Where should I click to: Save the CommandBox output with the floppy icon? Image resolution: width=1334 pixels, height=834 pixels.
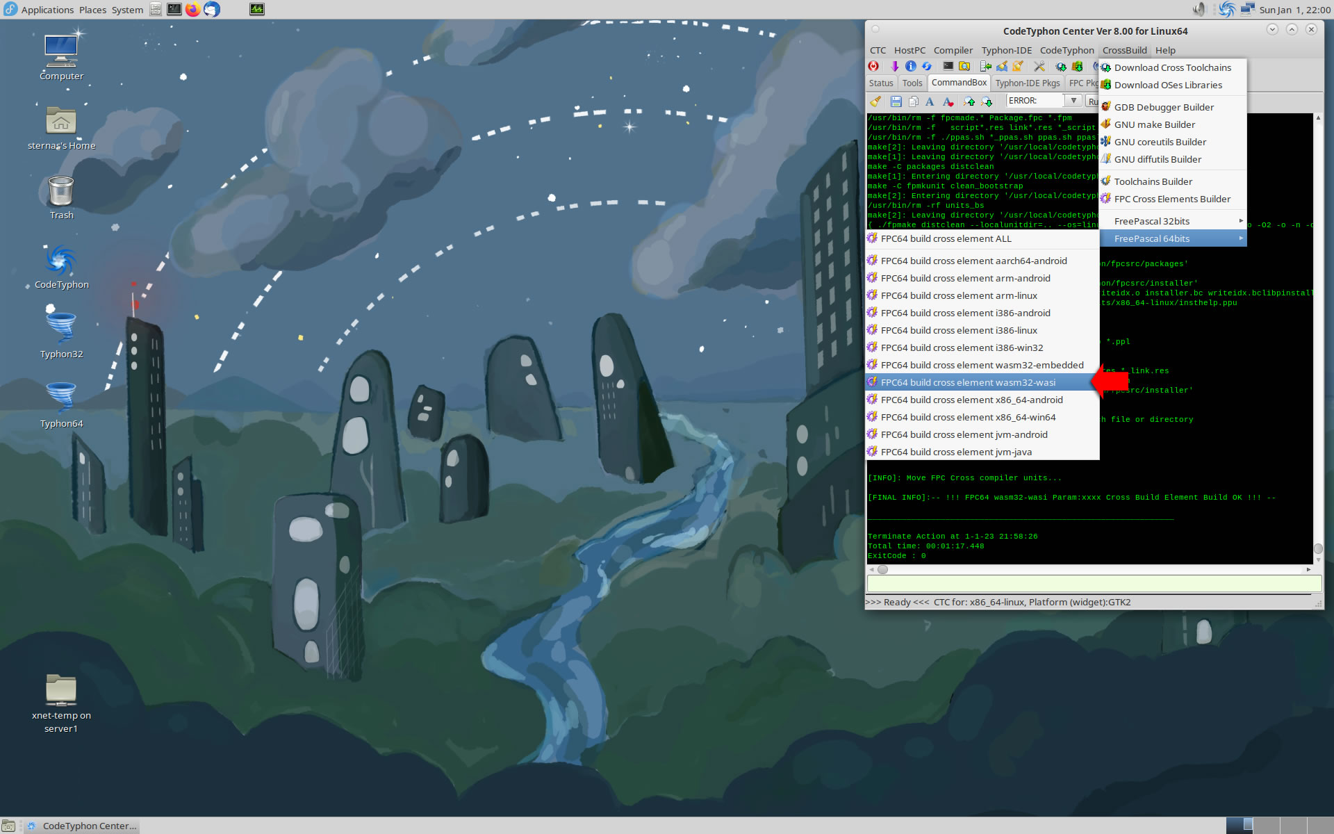[x=896, y=101]
